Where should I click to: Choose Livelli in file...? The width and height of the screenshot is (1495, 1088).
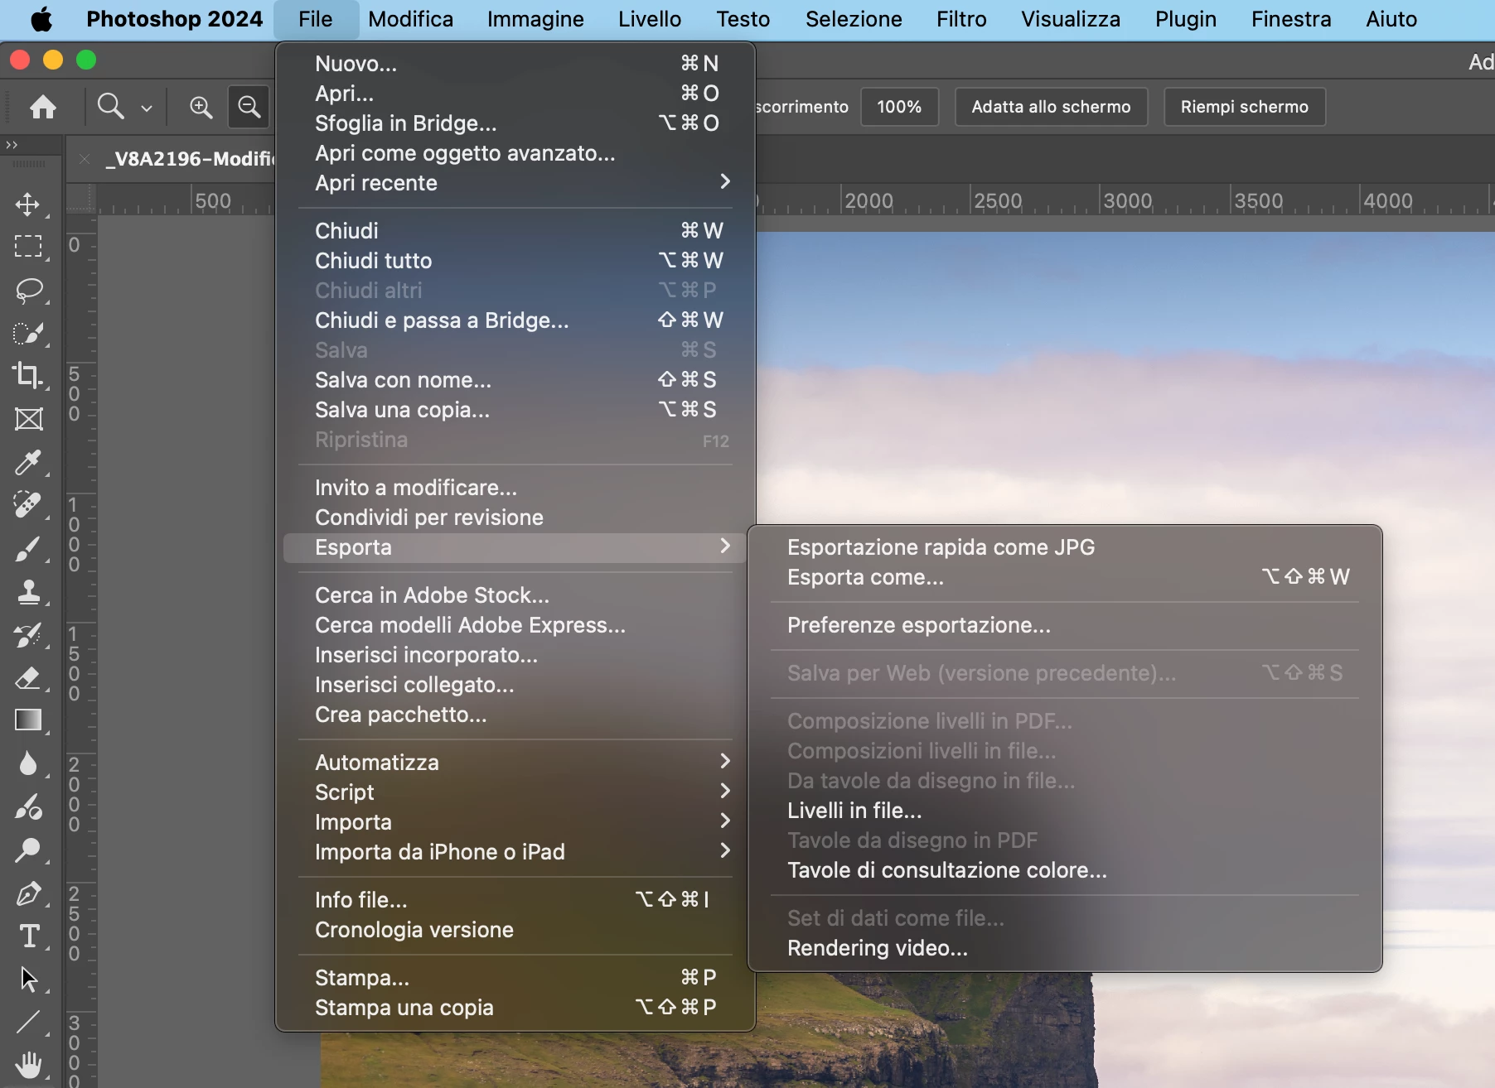click(x=1065, y=811)
